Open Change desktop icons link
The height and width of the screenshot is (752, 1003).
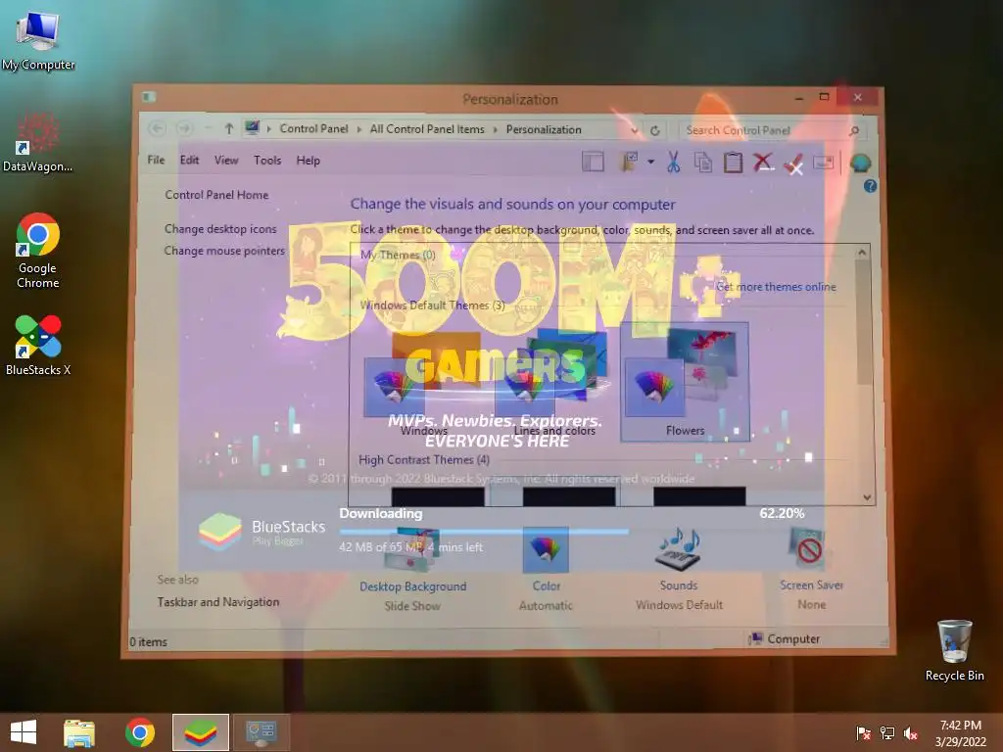click(x=220, y=229)
